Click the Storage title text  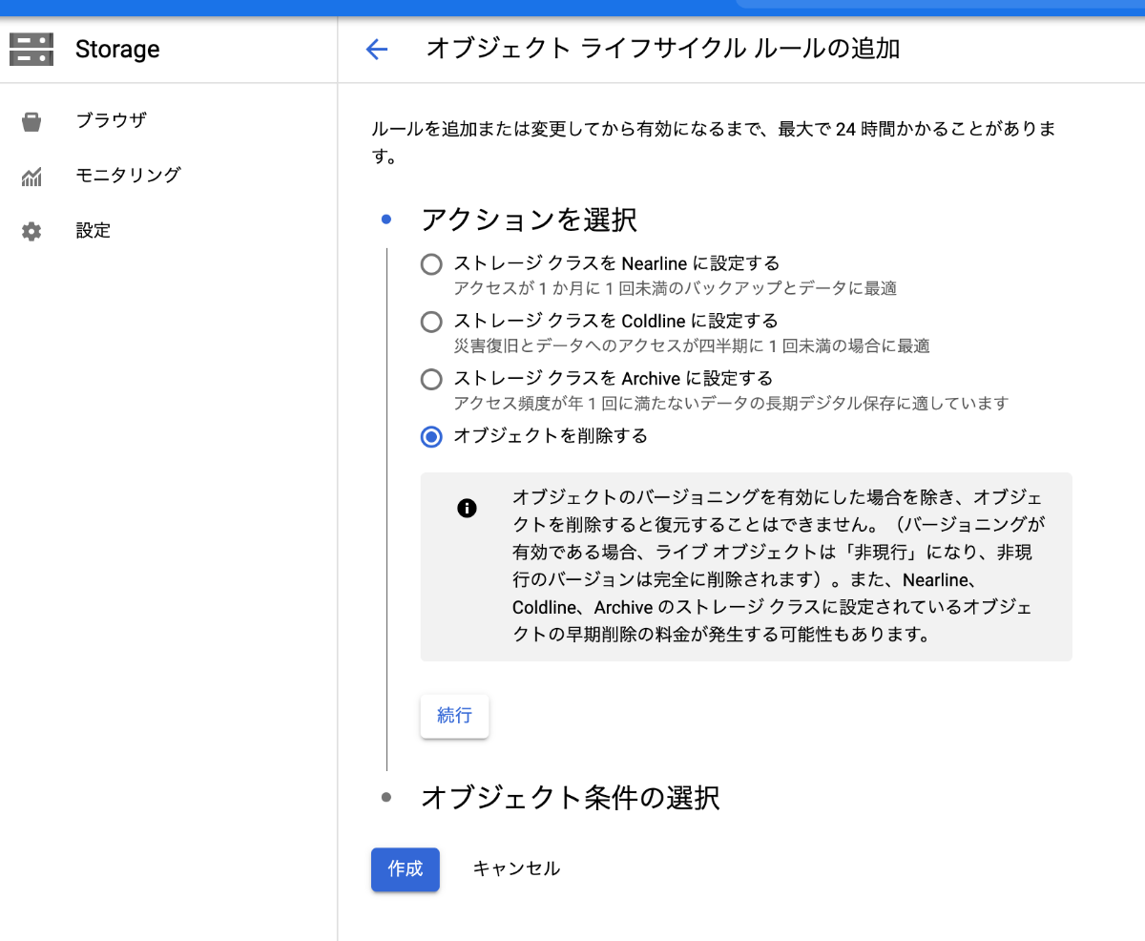[x=117, y=50]
